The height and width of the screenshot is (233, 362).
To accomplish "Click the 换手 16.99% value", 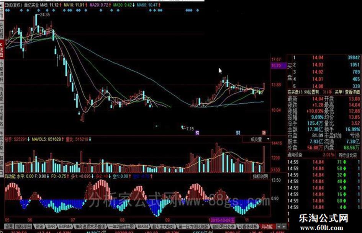I will [x=352, y=129].
